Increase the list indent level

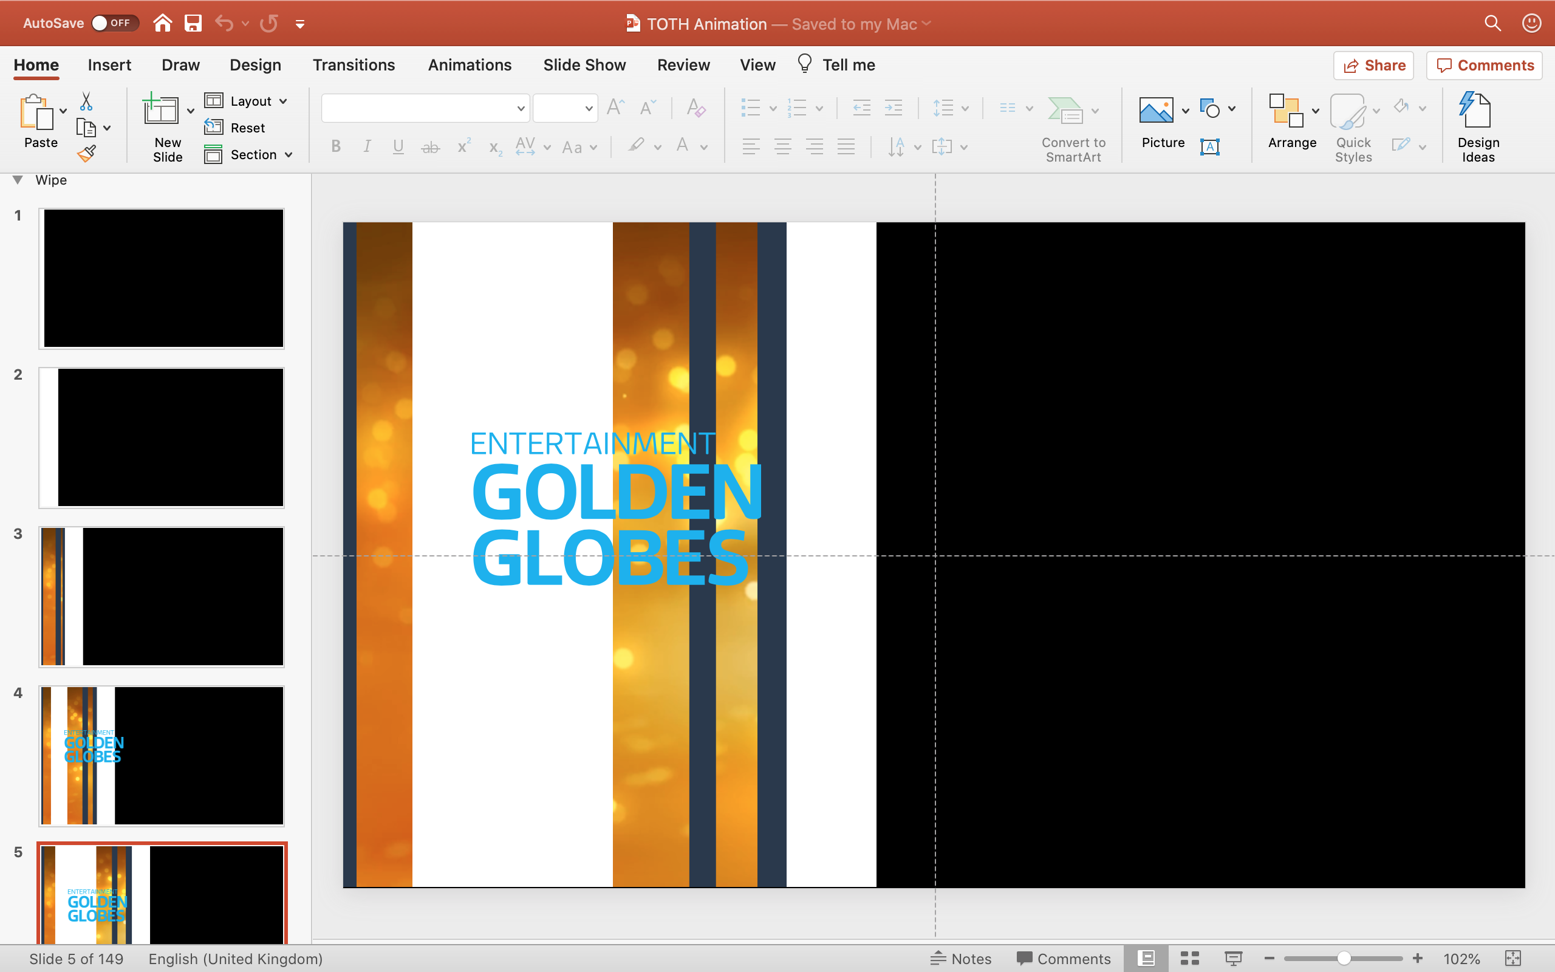pyautogui.click(x=893, y=108)
